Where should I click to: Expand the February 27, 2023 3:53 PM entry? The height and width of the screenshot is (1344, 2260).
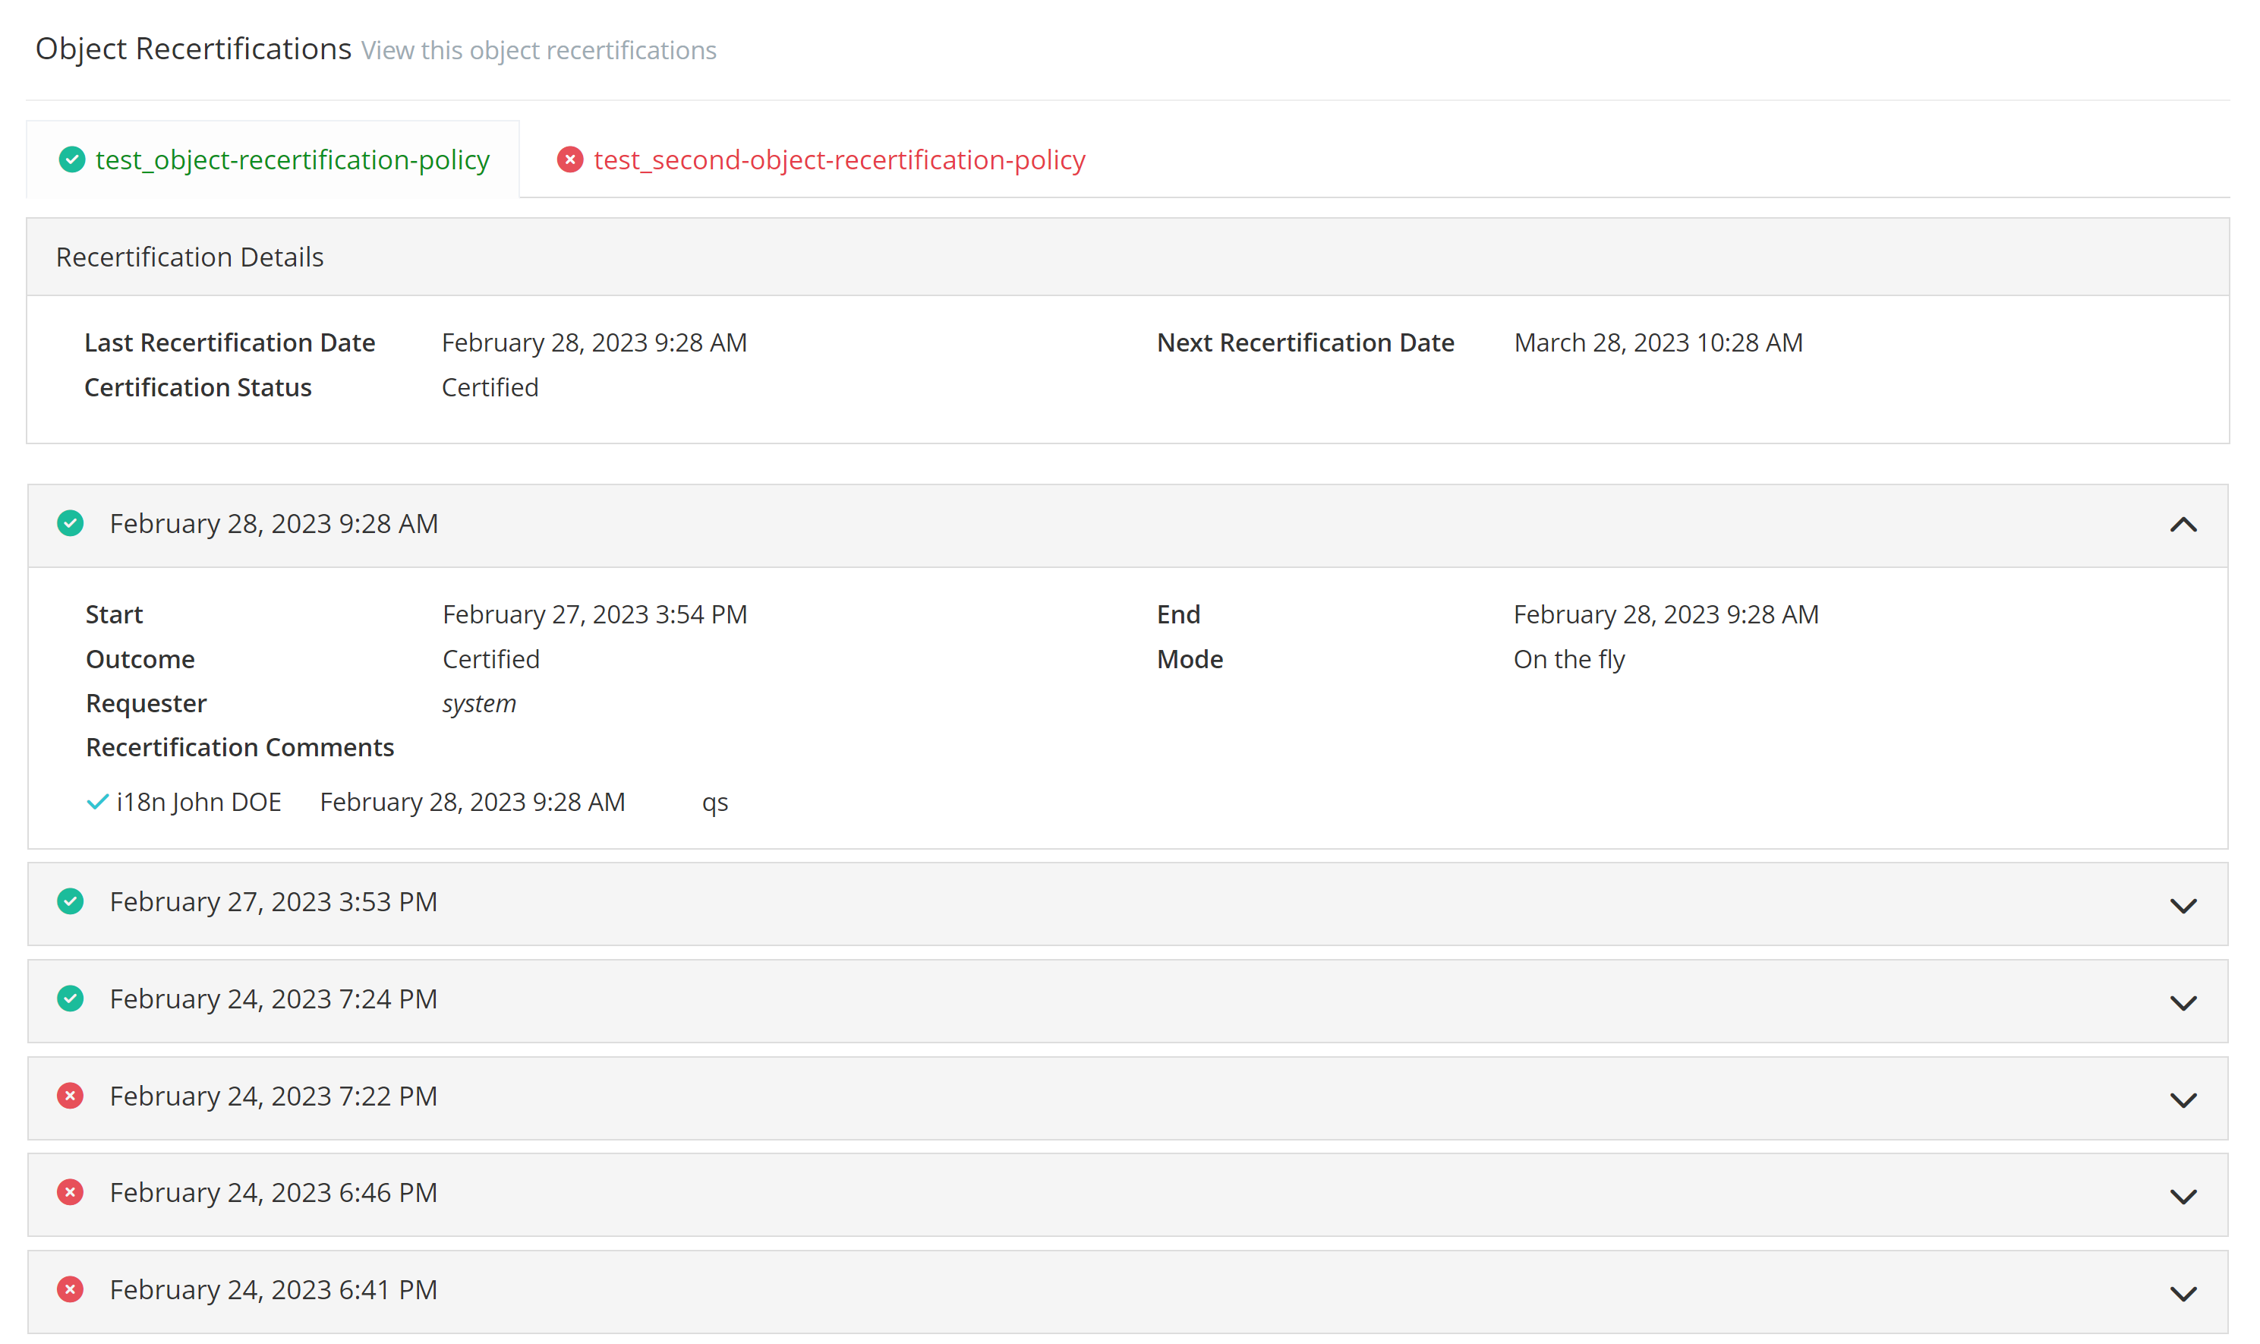coord(2182,906)
